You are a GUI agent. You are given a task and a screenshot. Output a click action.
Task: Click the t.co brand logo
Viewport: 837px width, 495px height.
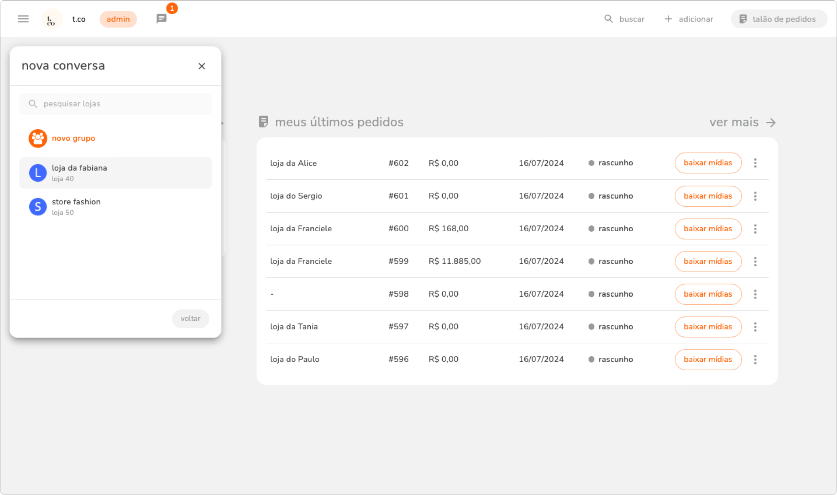click(52, 19)
